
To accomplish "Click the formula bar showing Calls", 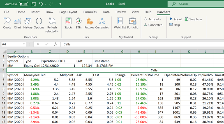I will (x=142, y=44).
